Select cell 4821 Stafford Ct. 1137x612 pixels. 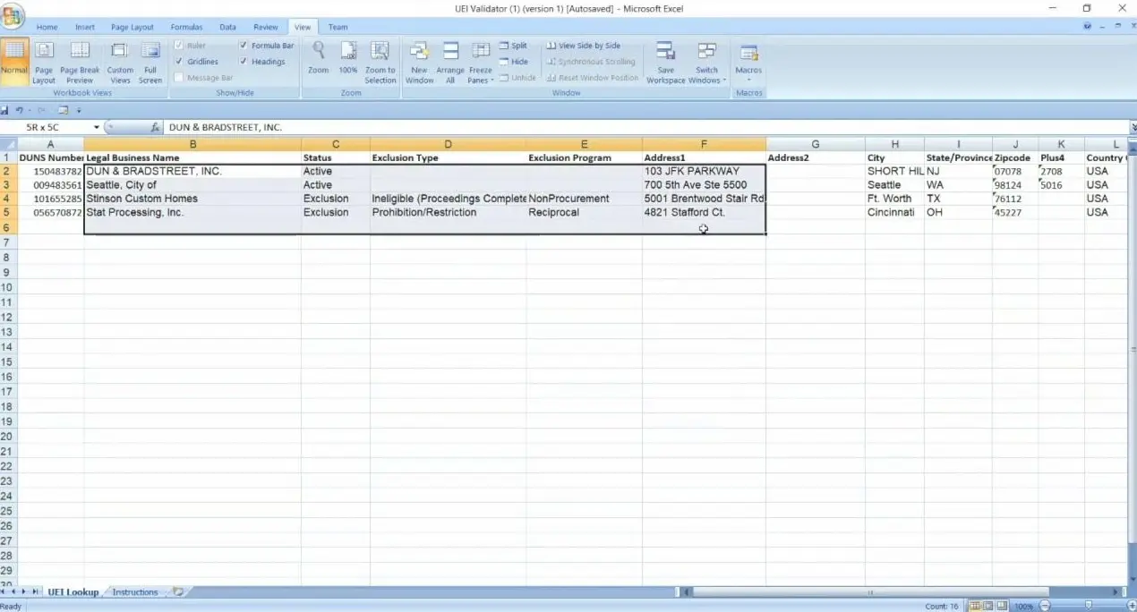(704, 213)
